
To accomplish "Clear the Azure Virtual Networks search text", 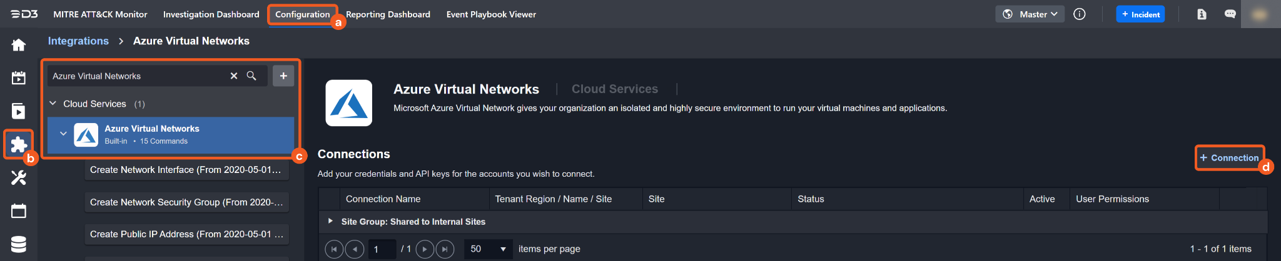I will pyautogui.click(x=234, y=76).
